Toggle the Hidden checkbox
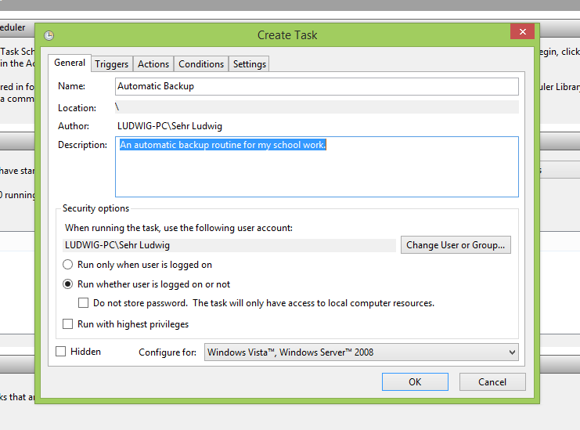Screen dimensions: 580x430 pyautogui.click(x=61, y=352)
